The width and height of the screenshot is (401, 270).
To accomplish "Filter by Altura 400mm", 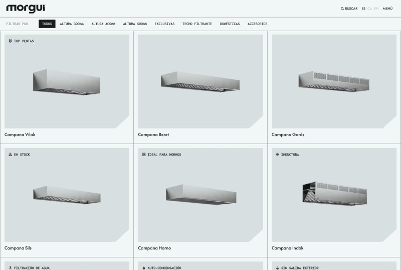I will pos(103,24).
